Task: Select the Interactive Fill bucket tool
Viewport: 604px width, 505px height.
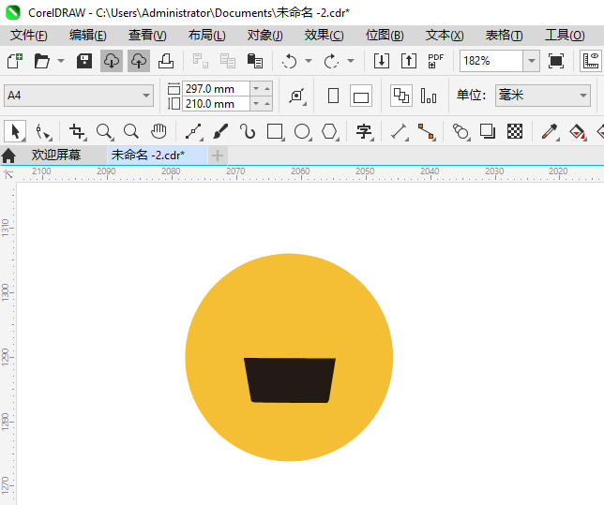Action: (x=577, y=132)
